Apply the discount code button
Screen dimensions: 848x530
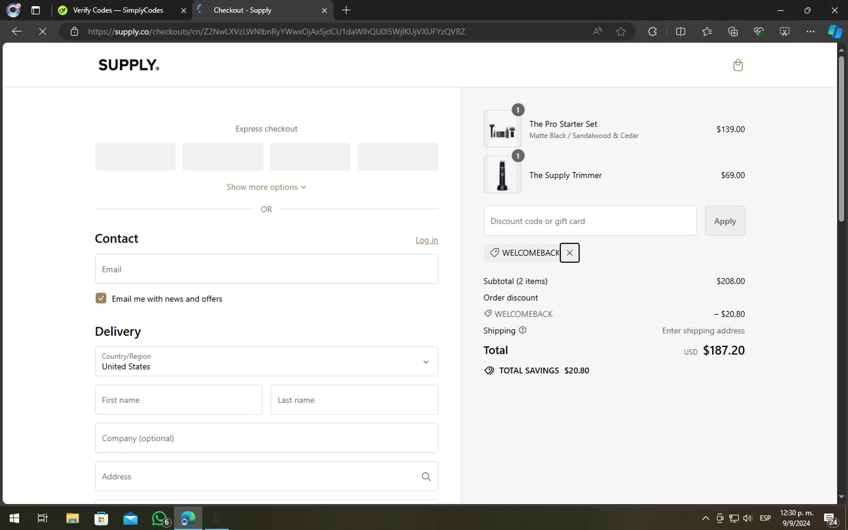[x=725, y=221]
